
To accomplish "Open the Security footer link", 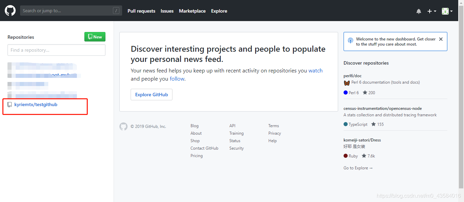I will pyautogui.click(x=236, y=148).
